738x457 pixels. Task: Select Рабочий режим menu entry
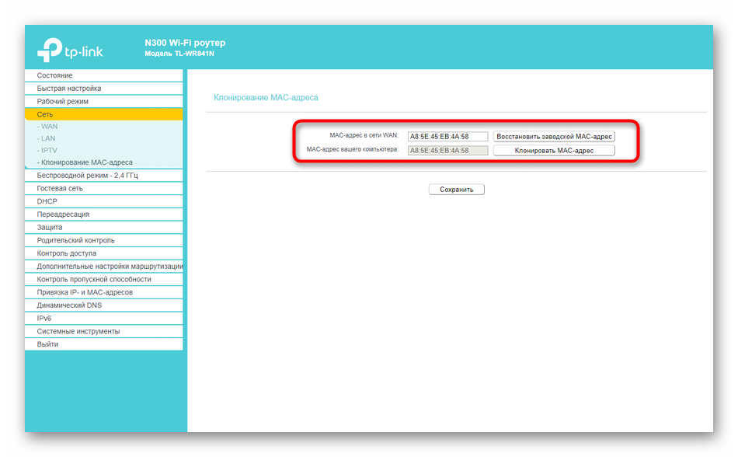[103, 101]
